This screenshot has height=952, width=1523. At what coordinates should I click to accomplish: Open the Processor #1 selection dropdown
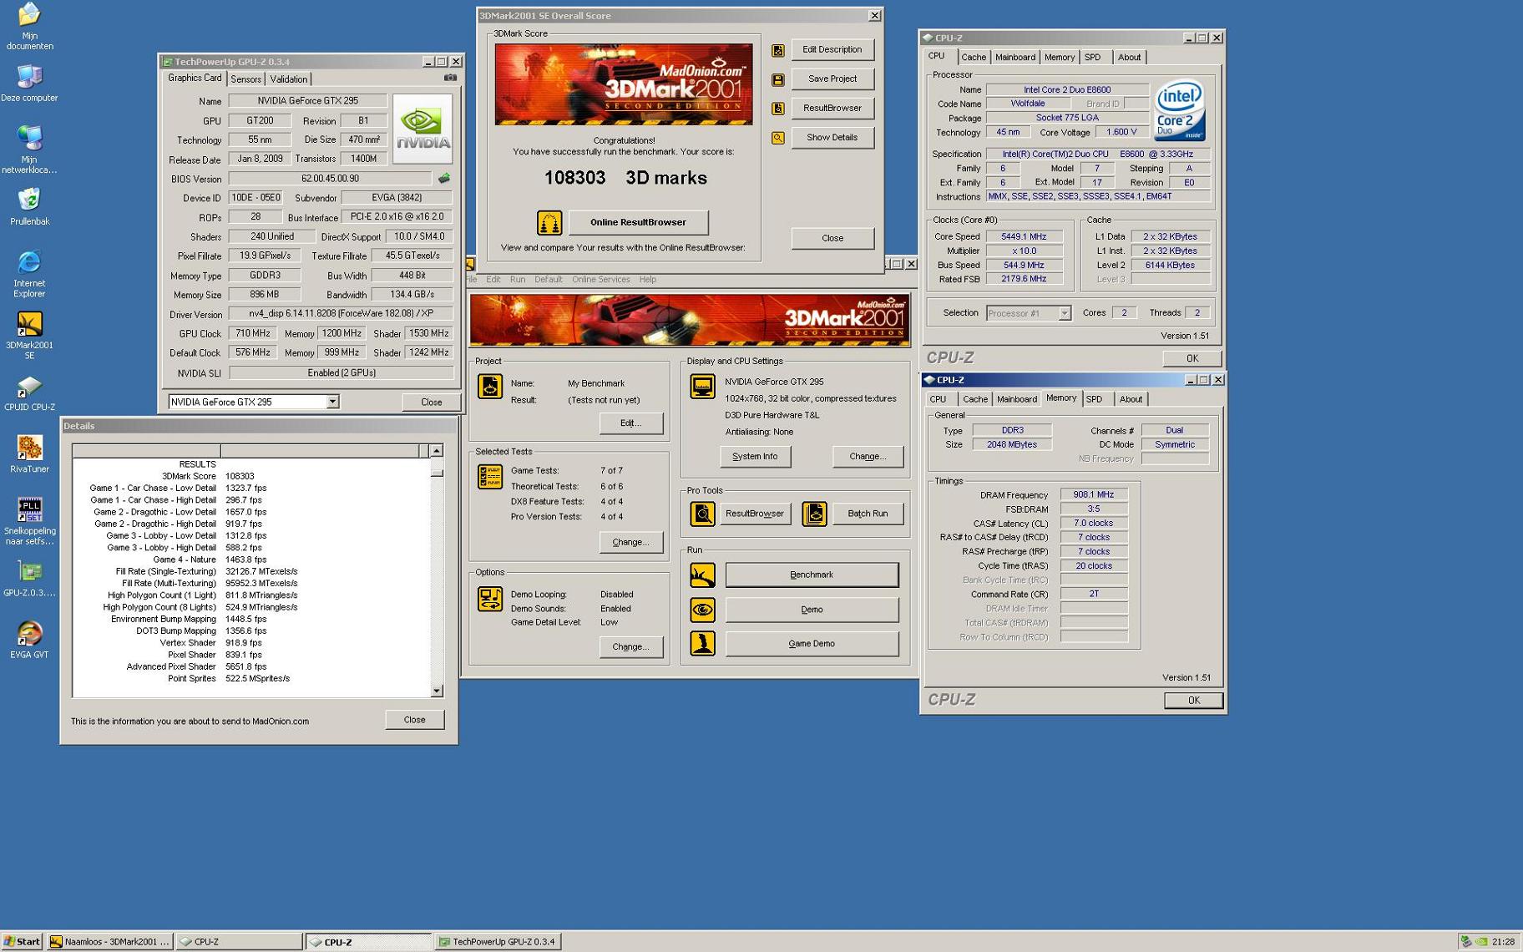(x=1064, y=313)
